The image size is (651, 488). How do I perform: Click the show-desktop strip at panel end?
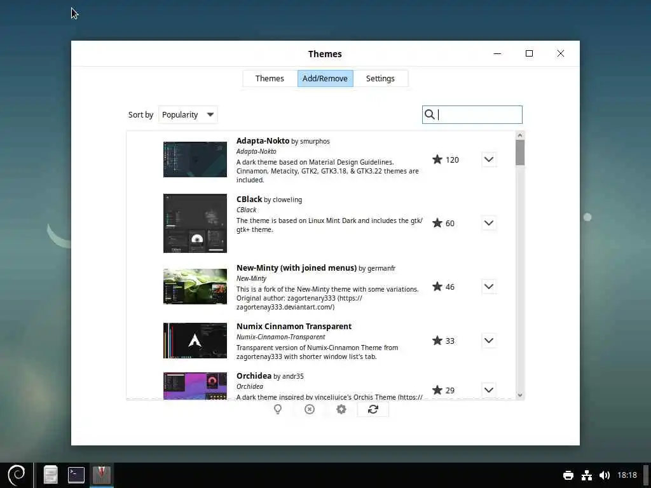(647, 475)
